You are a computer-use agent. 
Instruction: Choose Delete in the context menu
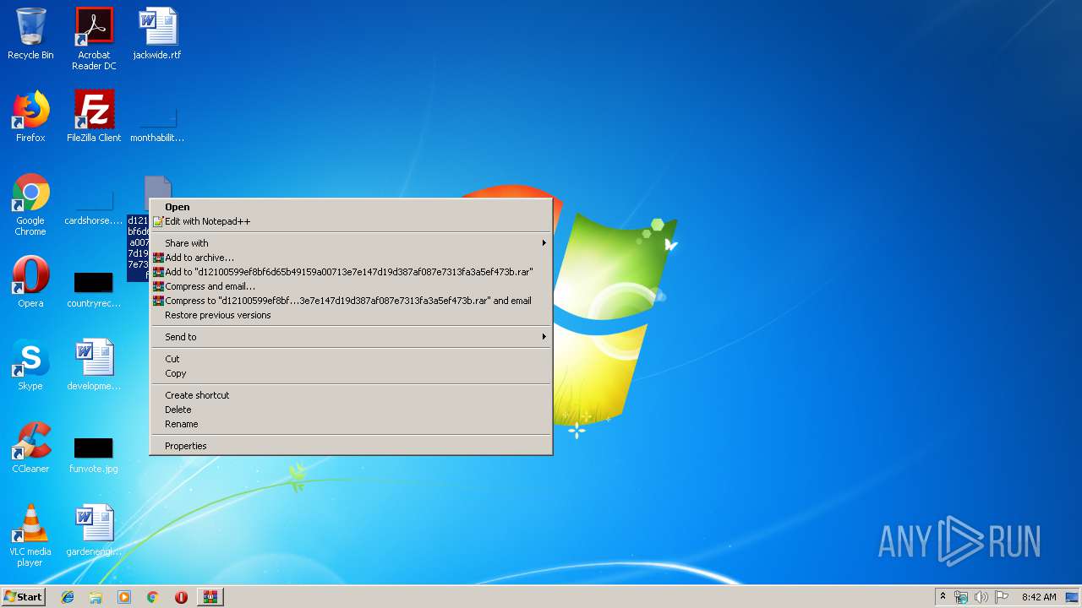[351, 410]
